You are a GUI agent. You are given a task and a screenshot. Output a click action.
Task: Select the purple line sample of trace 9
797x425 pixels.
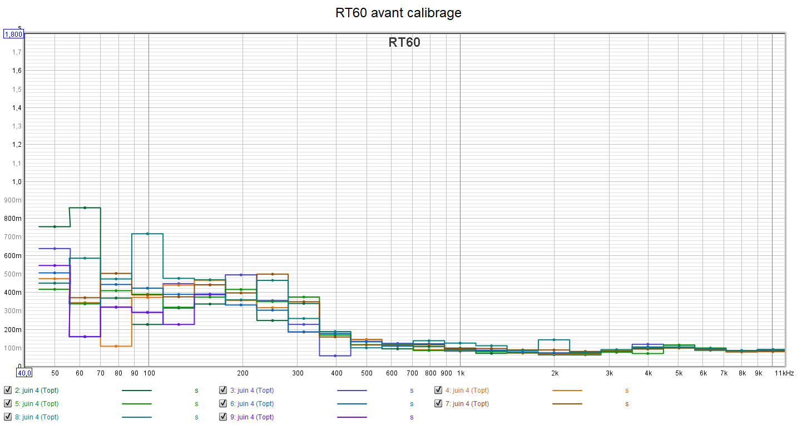click(352, 417)
